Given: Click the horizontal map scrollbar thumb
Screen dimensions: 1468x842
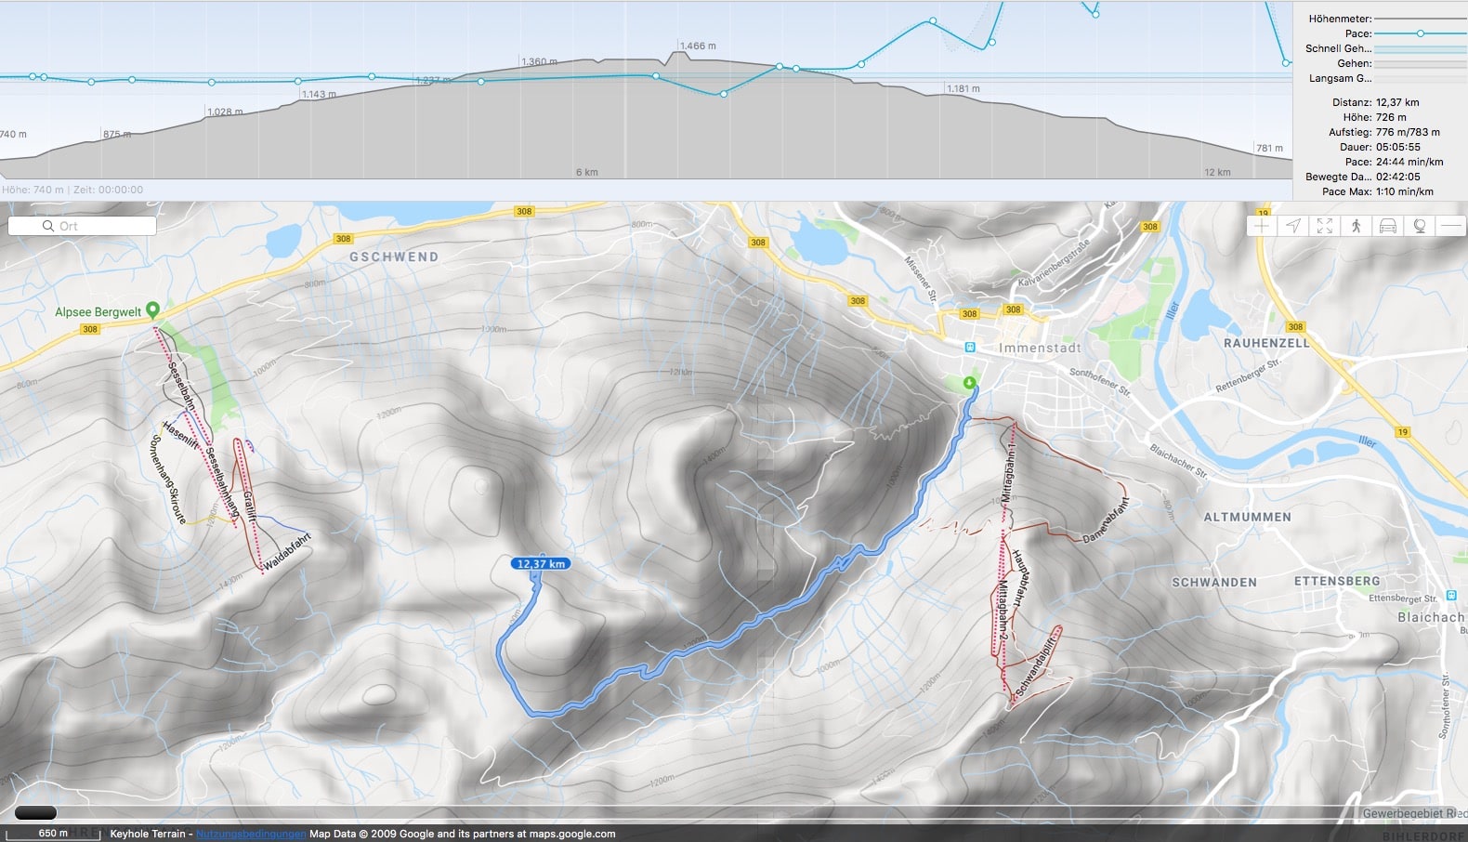Looking at the screenshot, I should [x=36, y=813].
